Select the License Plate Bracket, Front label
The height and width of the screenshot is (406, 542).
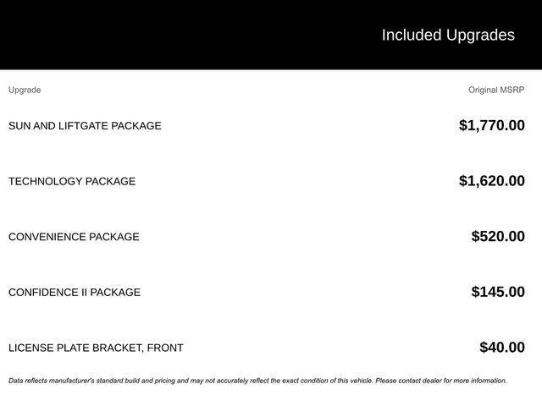pos(96,348)
